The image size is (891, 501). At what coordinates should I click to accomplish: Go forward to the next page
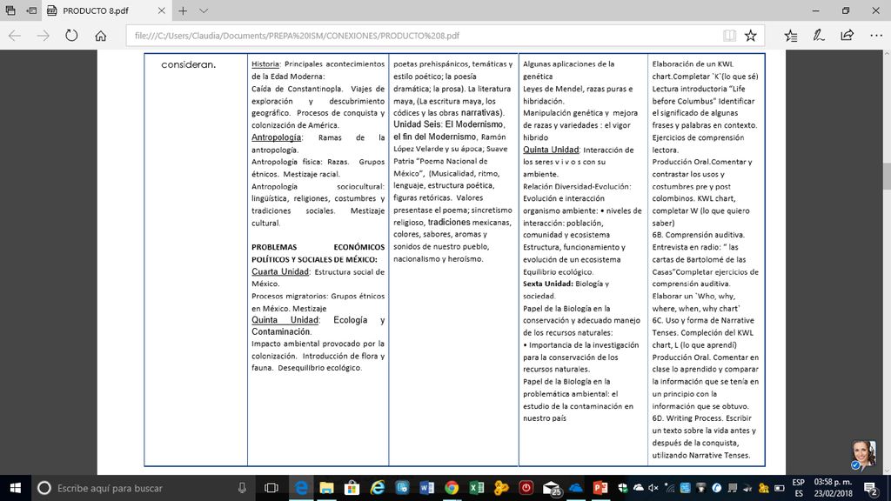coord(44,36)
